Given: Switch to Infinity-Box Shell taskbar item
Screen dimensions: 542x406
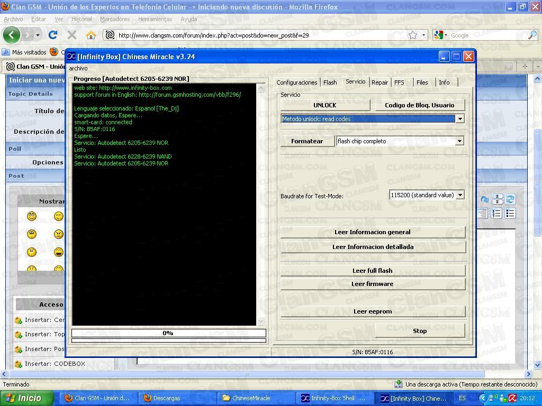Looking at the screenshot, I should (x=335, y=398).
